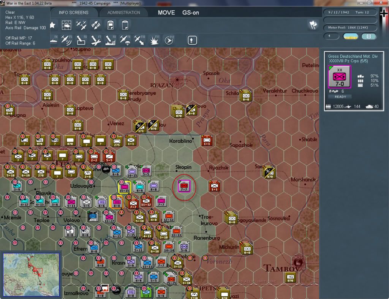Click the blue and yellow weather button
389x299 pixels.
pos(351,36)
